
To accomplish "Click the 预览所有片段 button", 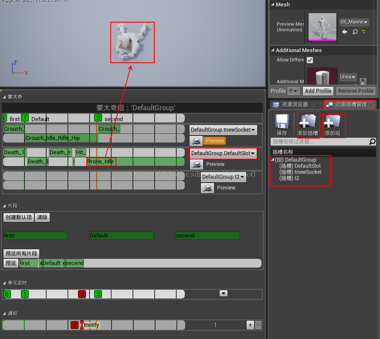I will pos(21,254).
